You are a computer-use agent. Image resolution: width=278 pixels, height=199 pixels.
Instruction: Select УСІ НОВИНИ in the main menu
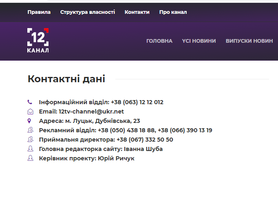pos(199,41)
